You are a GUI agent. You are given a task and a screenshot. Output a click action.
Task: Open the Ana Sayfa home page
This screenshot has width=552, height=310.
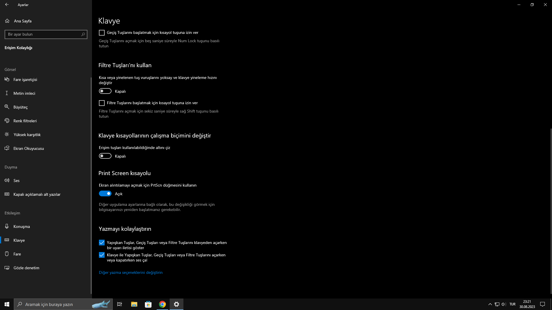click(22, 21)
